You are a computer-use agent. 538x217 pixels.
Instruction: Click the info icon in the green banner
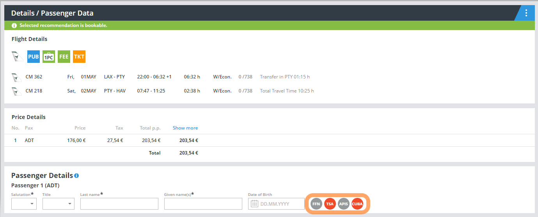pyautogui.click(x=14, y=26)
